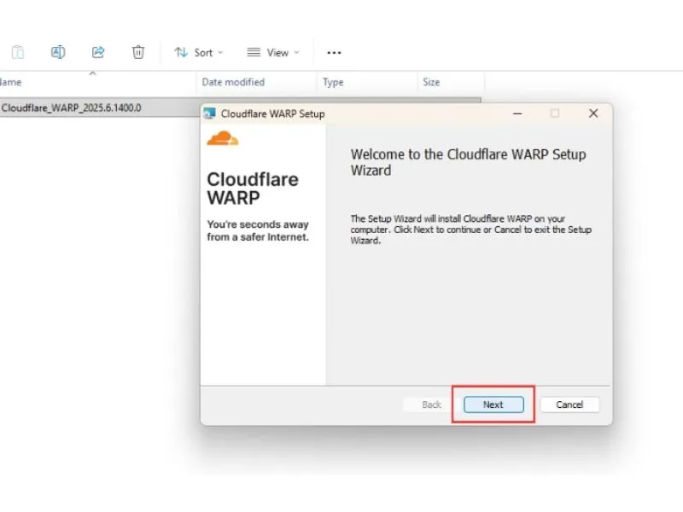Open the See more ellipsis menu
The height and width of the screenshot is (512, 683).
tap(334, 53)
